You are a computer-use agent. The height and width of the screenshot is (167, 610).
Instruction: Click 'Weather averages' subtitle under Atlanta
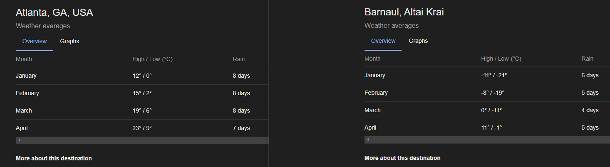[x=43, y=26]
